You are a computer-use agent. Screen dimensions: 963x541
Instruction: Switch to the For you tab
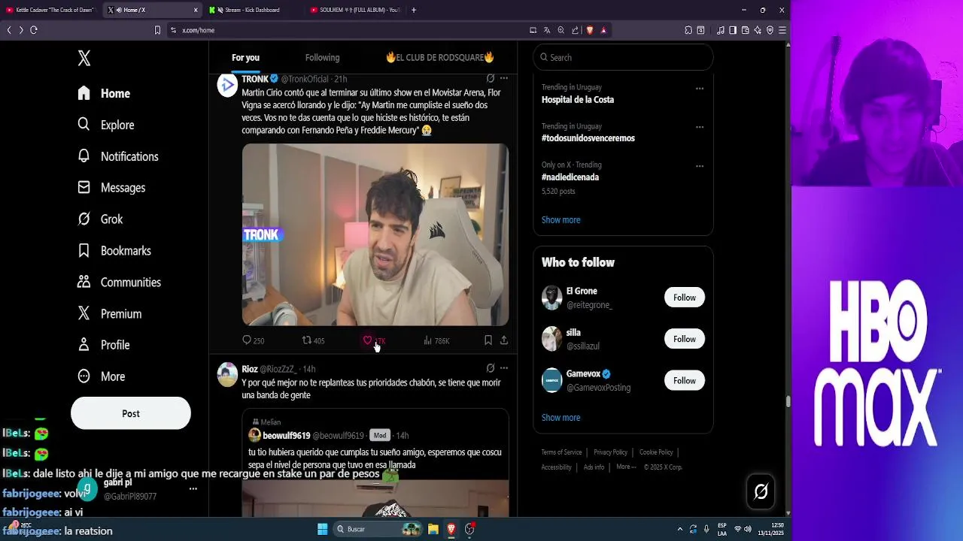(245, 58)
